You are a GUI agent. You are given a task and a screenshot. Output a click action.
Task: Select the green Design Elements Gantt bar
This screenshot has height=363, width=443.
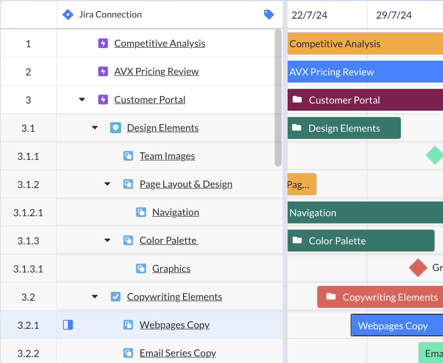(x=344, y=128)
